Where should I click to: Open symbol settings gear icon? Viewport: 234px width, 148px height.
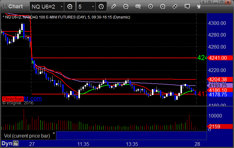click(x=70, y=6)
